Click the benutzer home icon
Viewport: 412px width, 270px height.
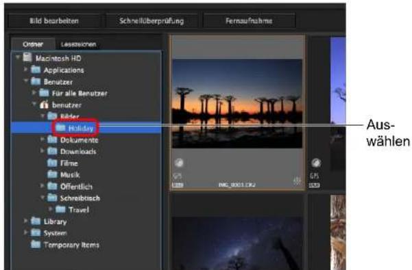tap(44, 105)
